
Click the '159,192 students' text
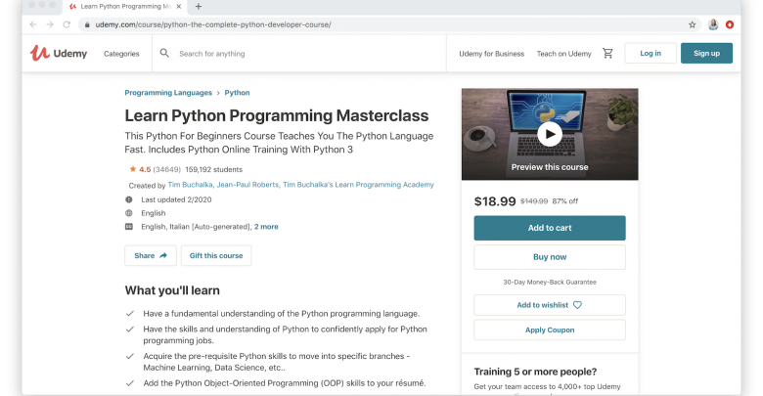click(x=213, y=169)
